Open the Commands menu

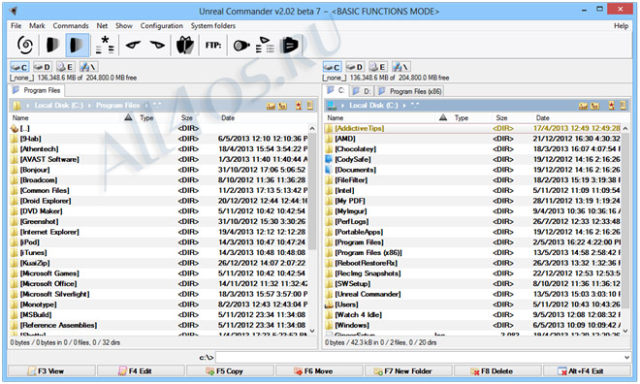click(71, 26)
